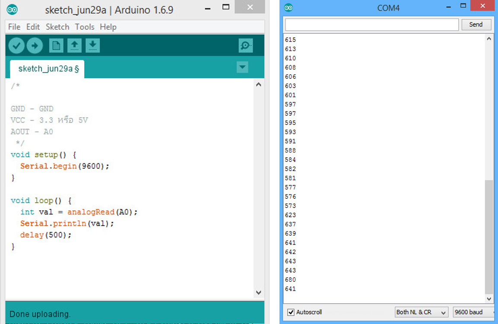
Task: Click COM4 output scrollbar down arrow
Action: [x=489, y=299]
